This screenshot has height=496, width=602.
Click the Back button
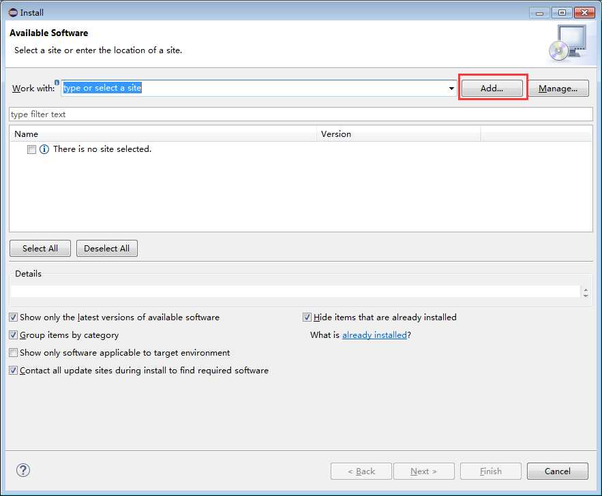(361, 471)
